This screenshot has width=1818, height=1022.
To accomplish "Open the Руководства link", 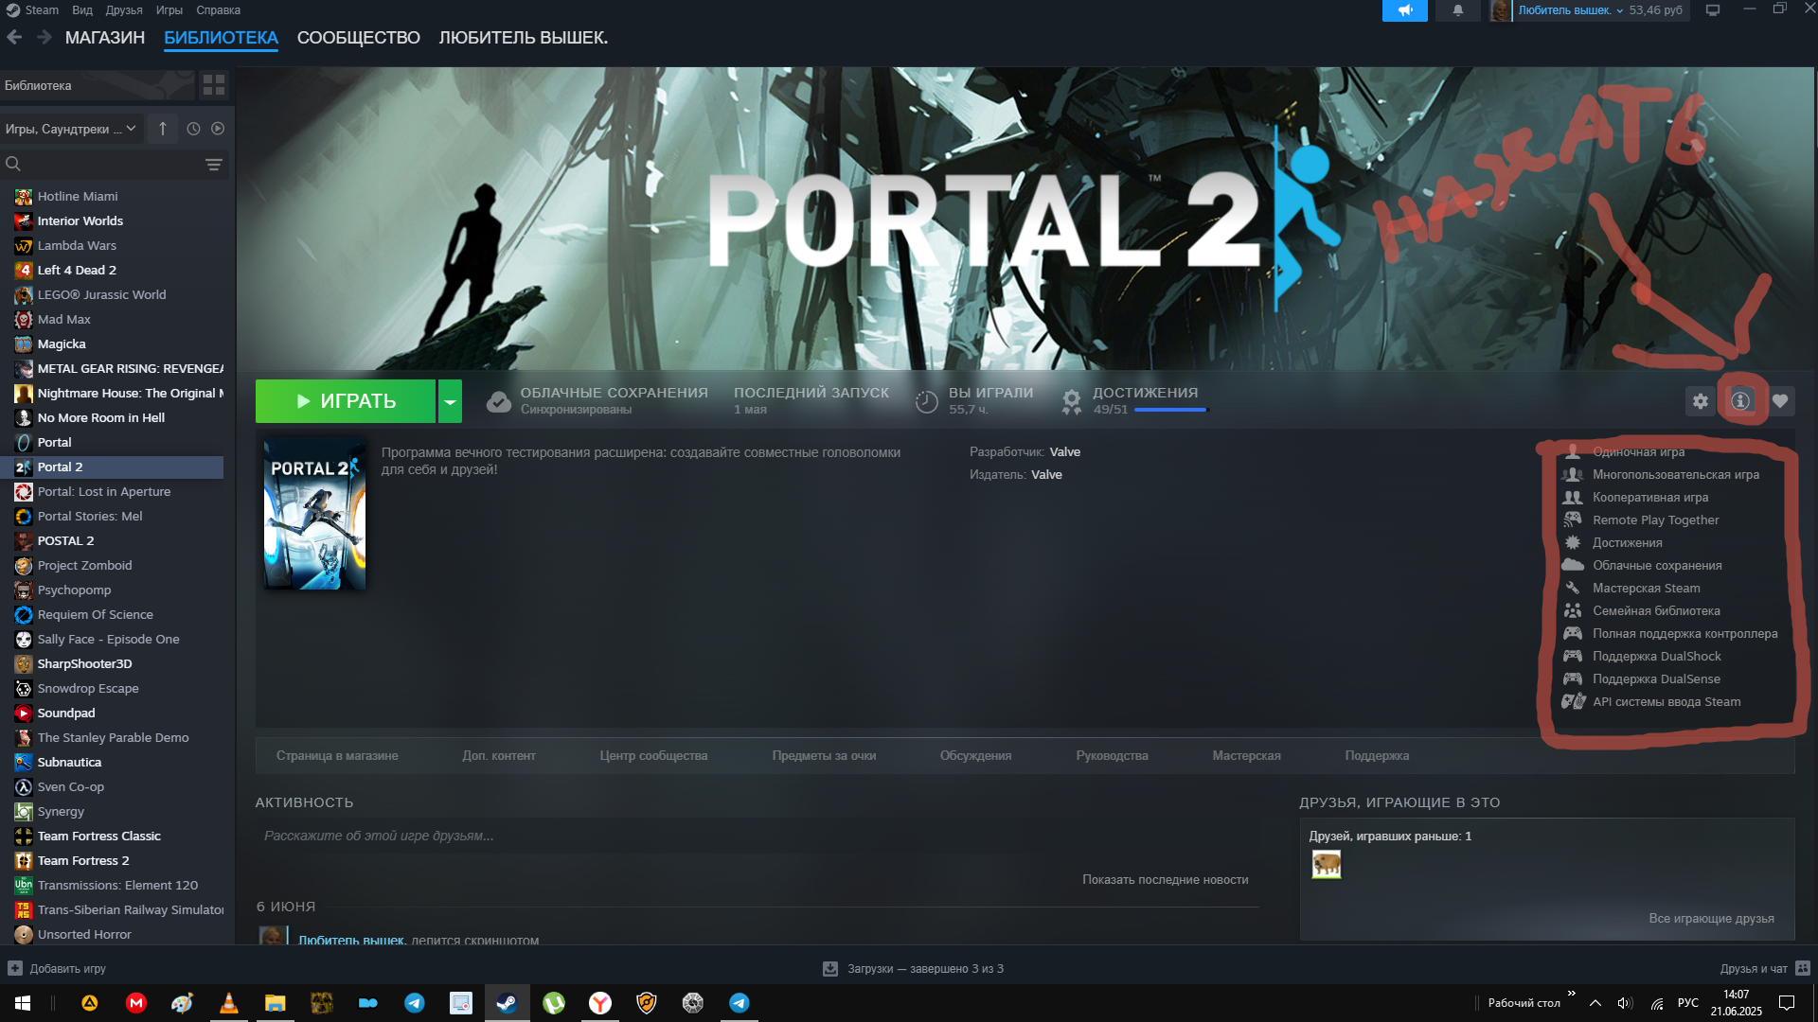I will 1112,756.
